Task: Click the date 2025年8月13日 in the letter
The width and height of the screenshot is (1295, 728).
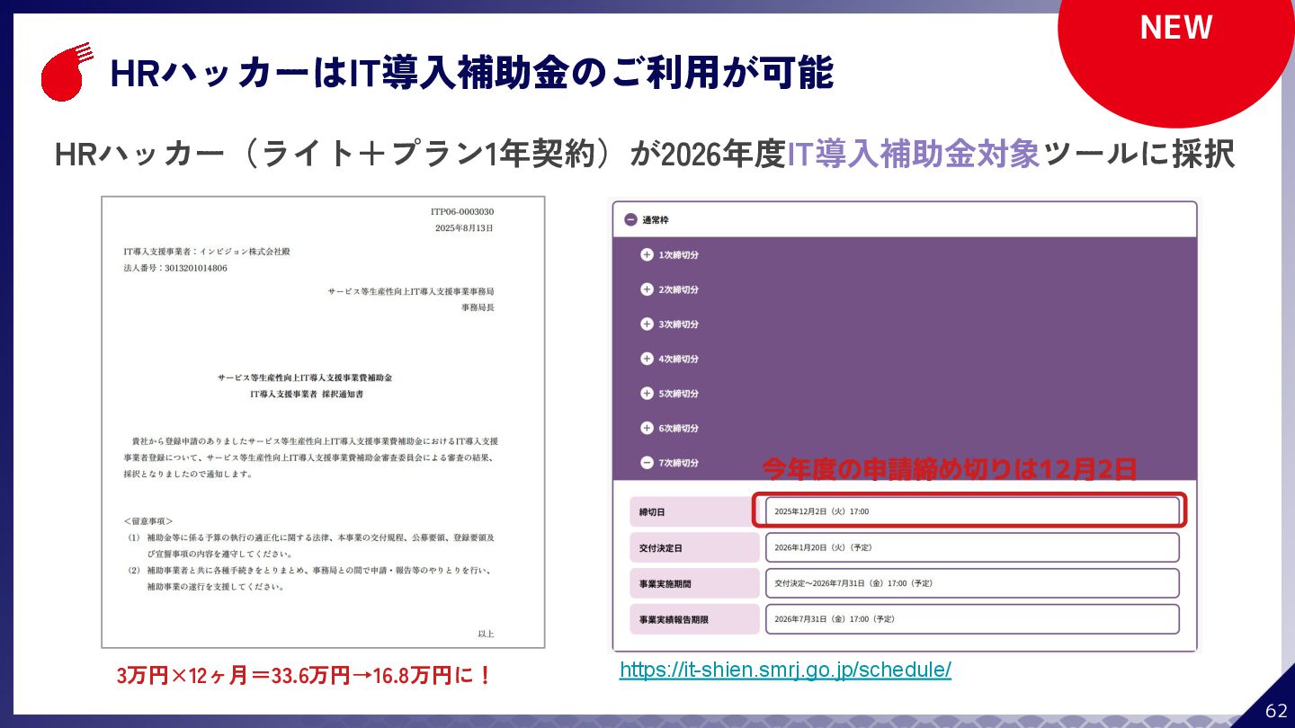Action: click(x=464, y=228)
